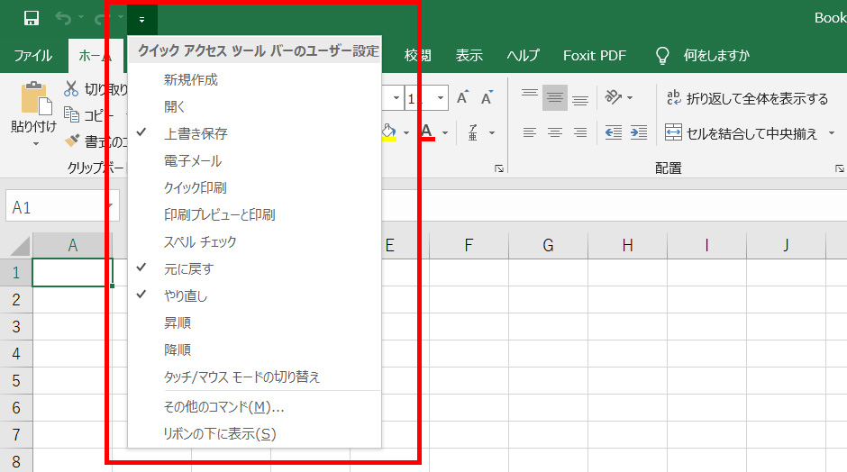Image resolution: width=847 pixels, height=472 pixels.
Task: Toggle 開く in quick access menu
Action: pos(254,107)
